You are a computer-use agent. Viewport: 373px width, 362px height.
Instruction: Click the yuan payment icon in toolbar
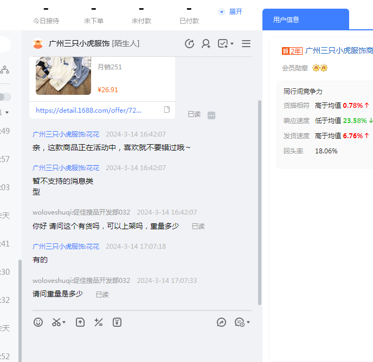pyautogui.click(x=117, y=322)
